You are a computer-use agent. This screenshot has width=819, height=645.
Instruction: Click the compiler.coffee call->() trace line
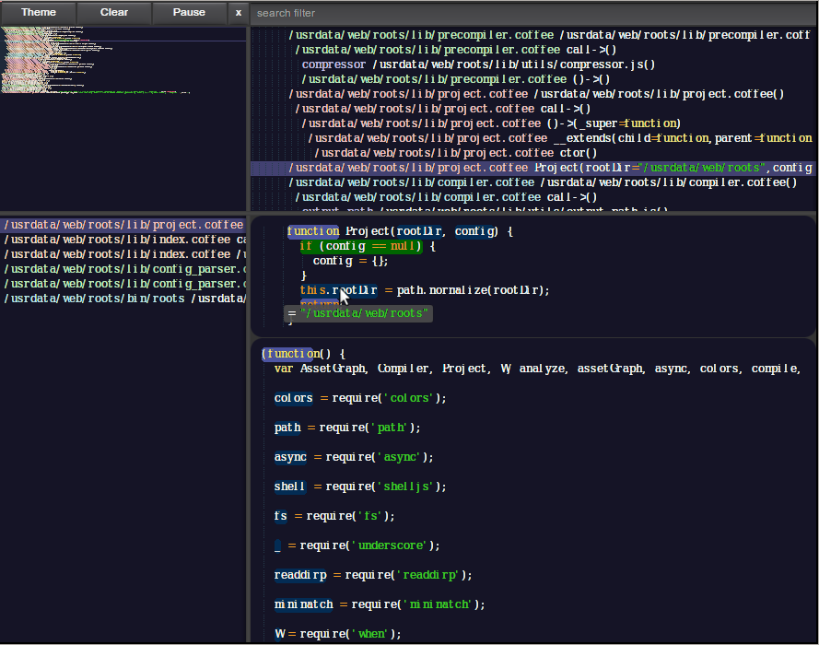coord(446,197)
